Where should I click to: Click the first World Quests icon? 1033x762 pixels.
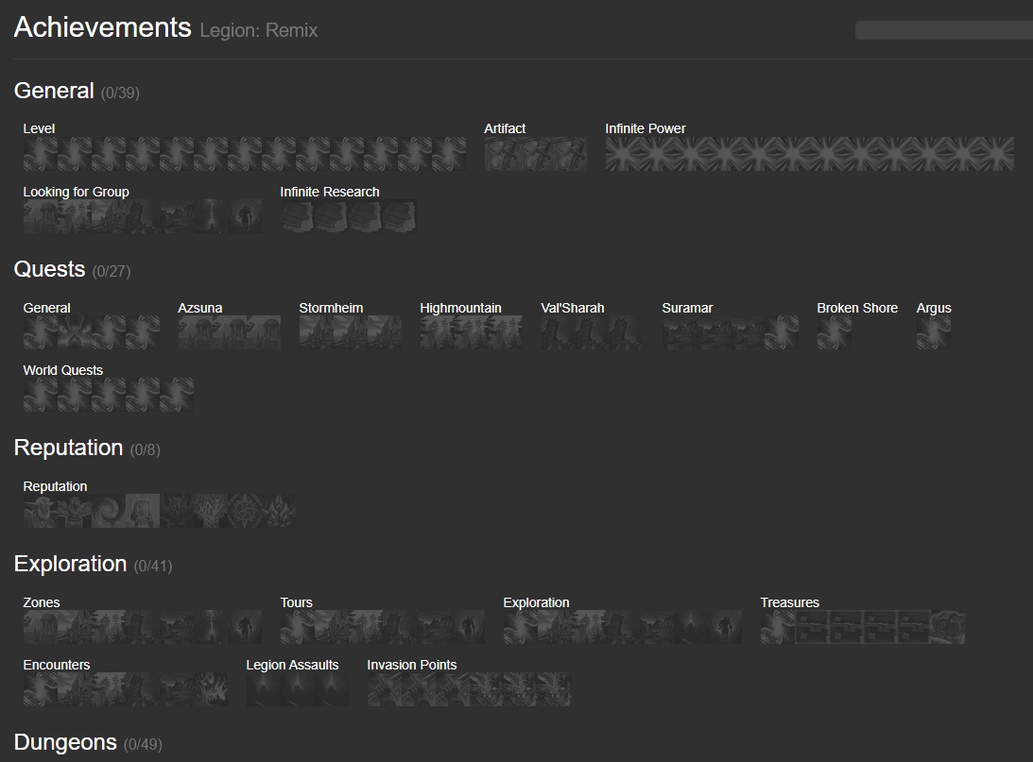[41, 395]
